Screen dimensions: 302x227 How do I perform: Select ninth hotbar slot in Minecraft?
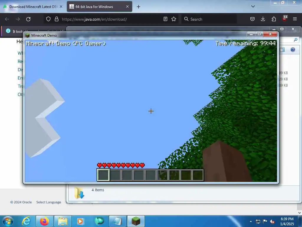(x=198, y=175)
